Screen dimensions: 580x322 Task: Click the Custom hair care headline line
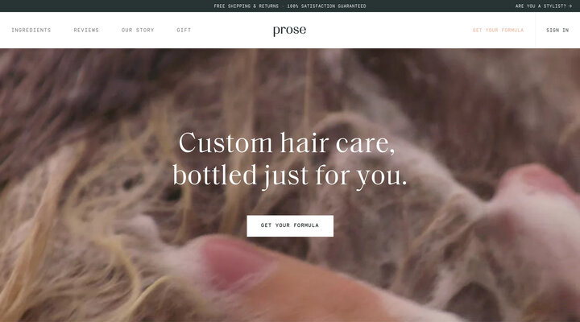pyautogui.click(x=287, y=142)
